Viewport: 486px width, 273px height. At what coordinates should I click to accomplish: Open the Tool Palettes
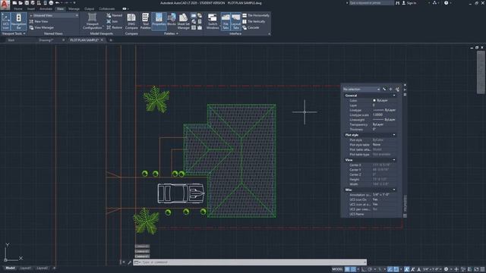(x=145, y=21)
